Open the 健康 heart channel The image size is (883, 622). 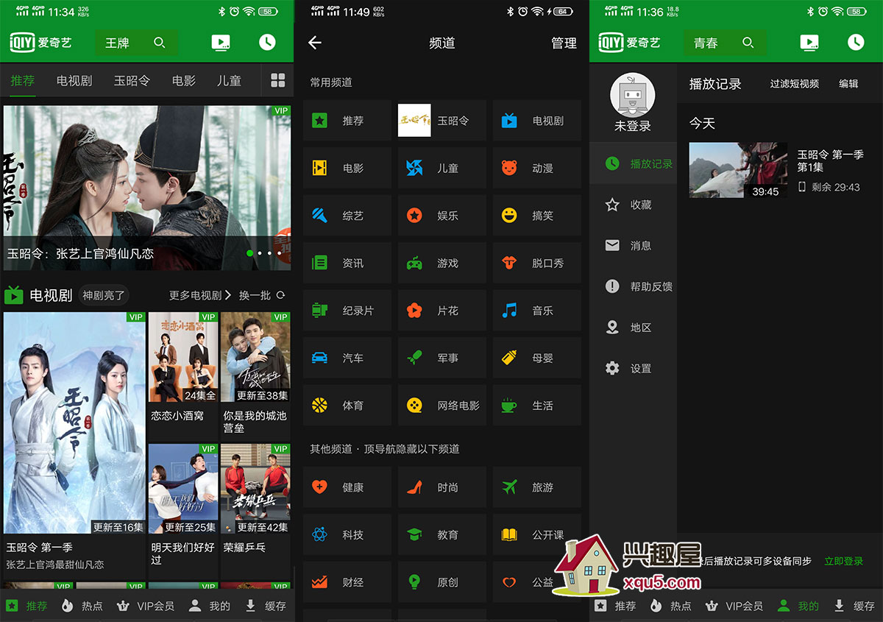[347, 487]
